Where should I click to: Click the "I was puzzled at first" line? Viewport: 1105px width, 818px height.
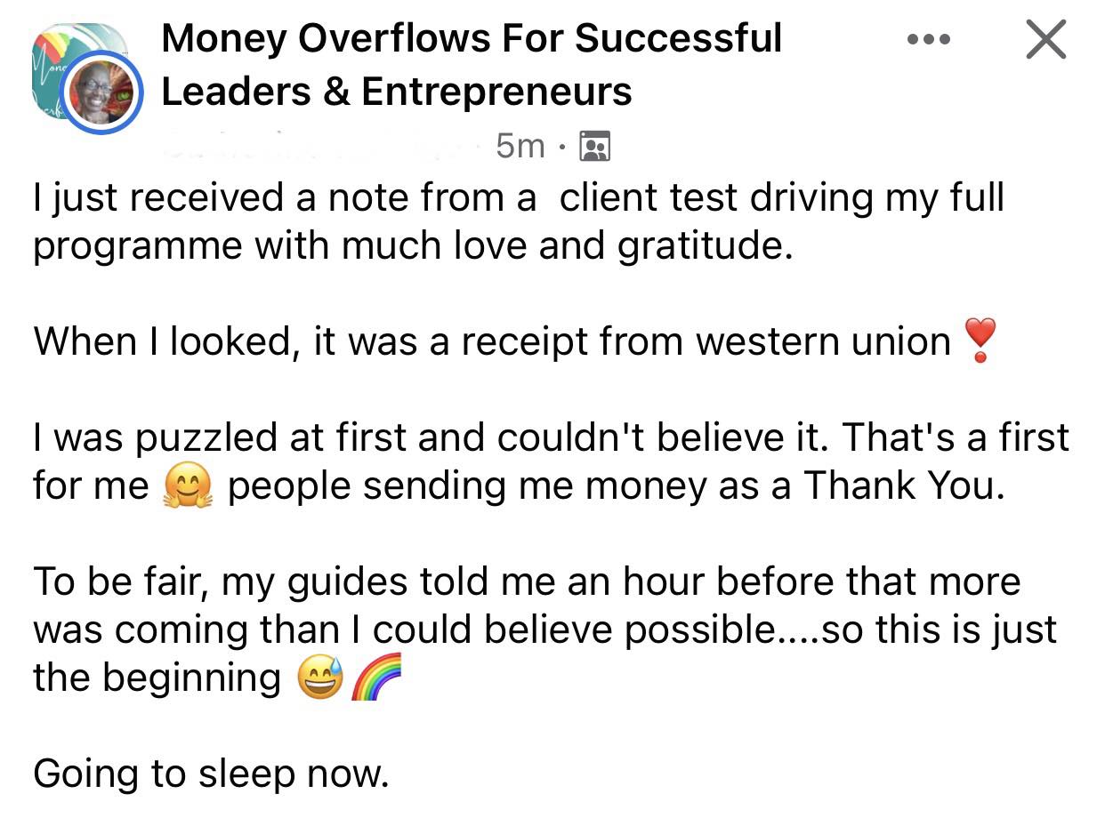click(552, 438)
